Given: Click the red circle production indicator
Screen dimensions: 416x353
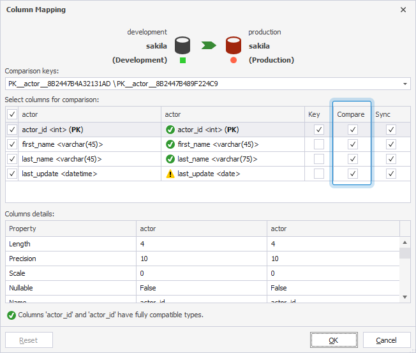Looking at the screenshot, I should coord(234,61).
